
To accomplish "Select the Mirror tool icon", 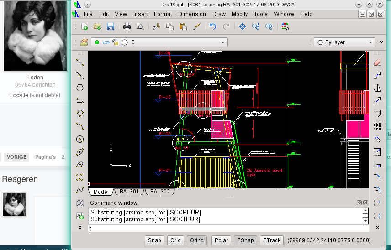I will point(377,88).
